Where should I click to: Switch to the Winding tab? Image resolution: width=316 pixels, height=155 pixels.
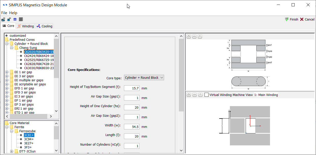click(26, 26)
